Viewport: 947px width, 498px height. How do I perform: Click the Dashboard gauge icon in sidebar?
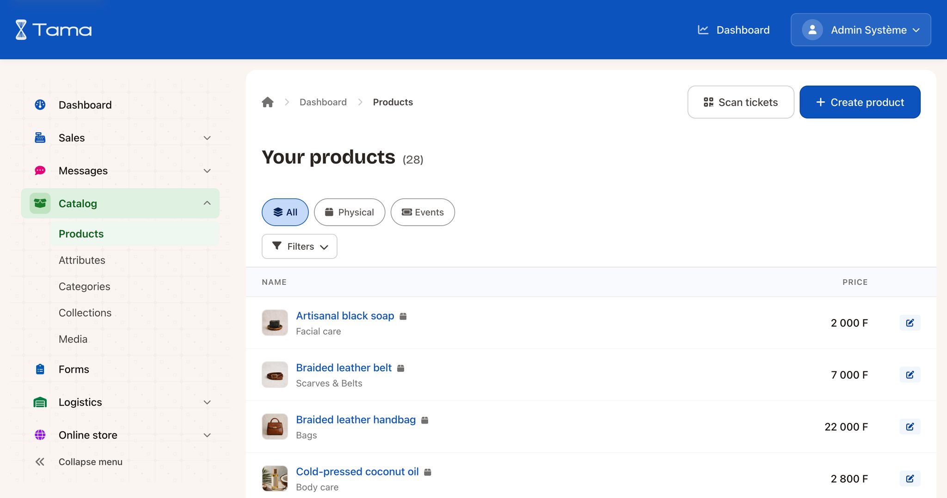[x=40, y=105]
